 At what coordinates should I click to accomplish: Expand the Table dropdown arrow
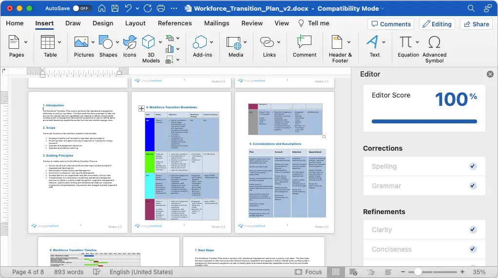pyautogui.click(x=59, y=42)
